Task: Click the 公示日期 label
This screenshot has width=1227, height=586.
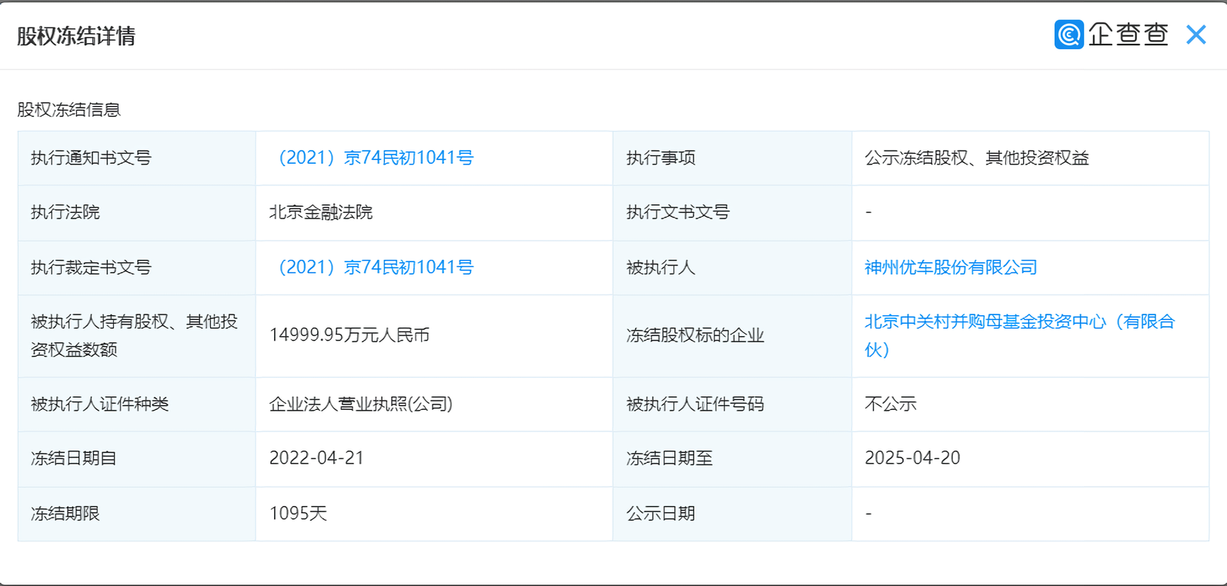Action: pos(661,514)
